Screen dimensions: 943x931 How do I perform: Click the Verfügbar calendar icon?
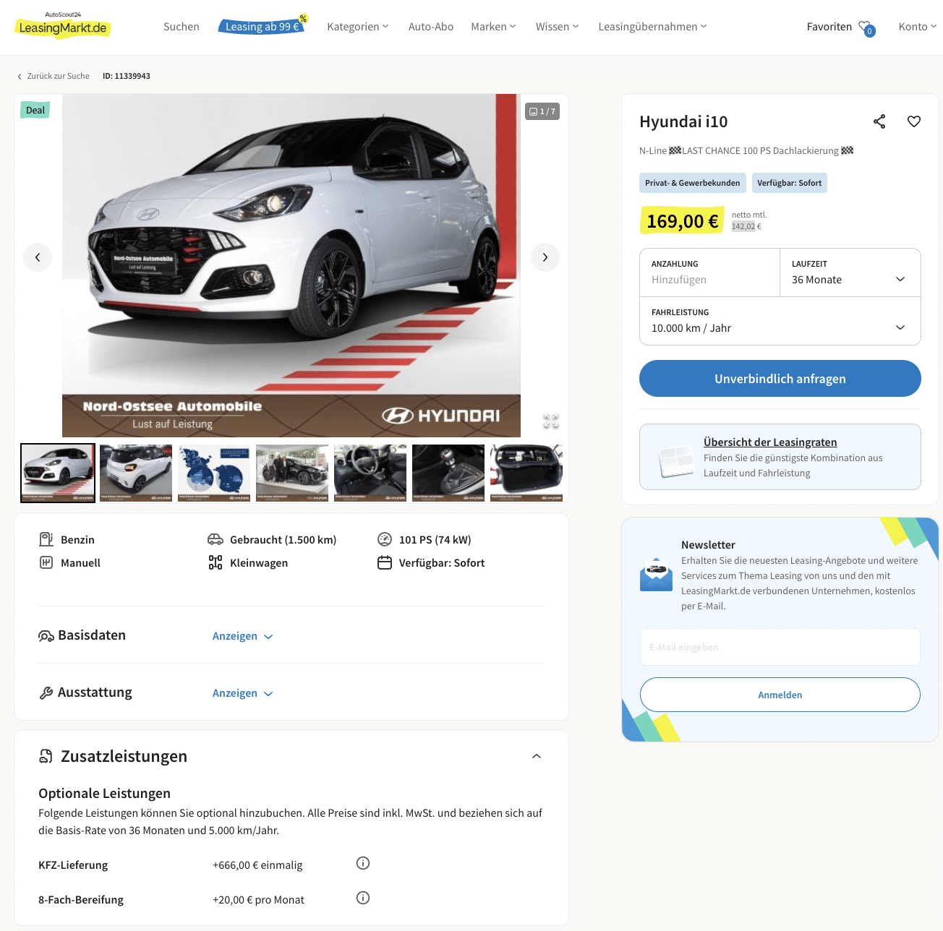[385, 562]
